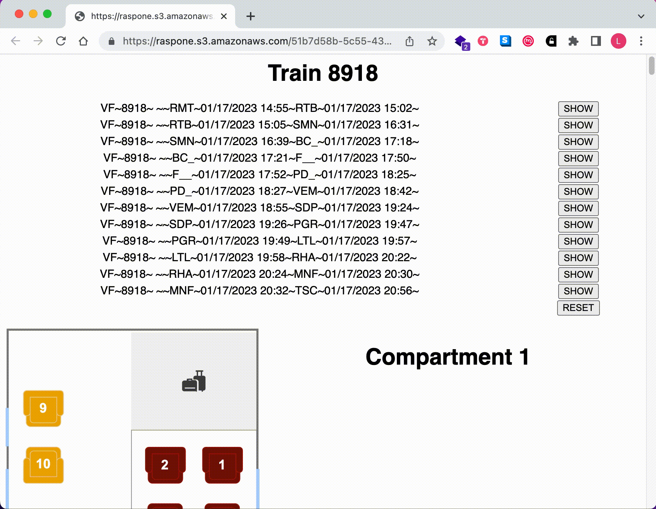Show the RTB to SMN segment
The image size is (656, 509).
coord(578,125)
